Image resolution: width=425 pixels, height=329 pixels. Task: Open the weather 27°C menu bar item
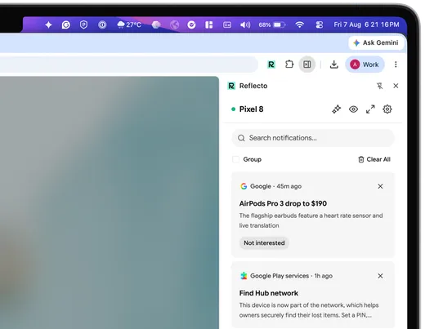pos(129,25)
